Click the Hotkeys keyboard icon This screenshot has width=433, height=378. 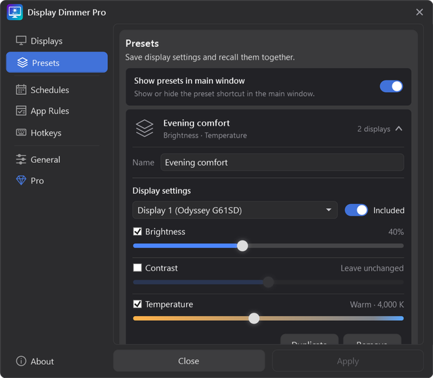21,133
